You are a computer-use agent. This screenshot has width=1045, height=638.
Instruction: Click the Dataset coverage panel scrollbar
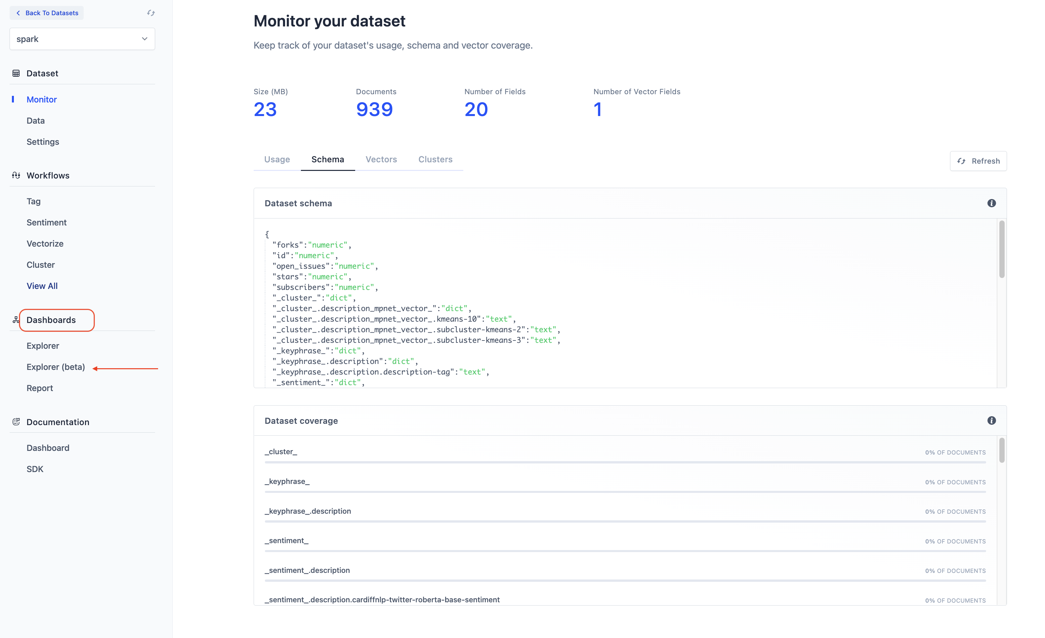click(x=1001, y=450)
